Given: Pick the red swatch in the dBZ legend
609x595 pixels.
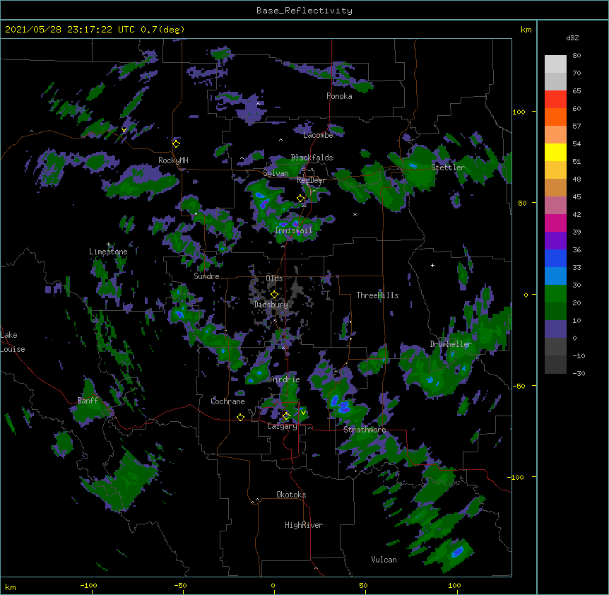Looking at the screenshot, I should [555, 99].
